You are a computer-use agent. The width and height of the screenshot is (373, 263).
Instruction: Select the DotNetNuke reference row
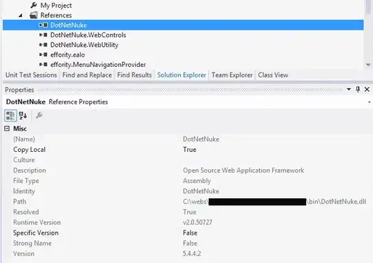[x=183, y=25]
